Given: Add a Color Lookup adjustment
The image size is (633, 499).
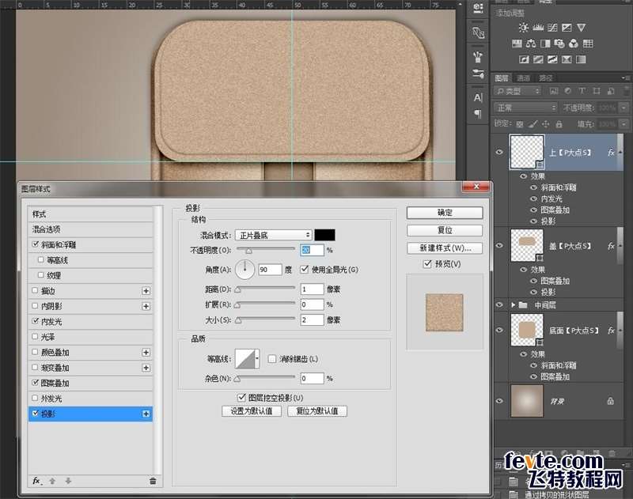Looking at the screenshot, I should [x=588, y=43].
